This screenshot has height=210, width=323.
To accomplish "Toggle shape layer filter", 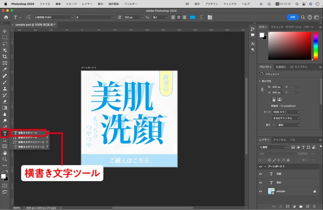I will 308,147.
